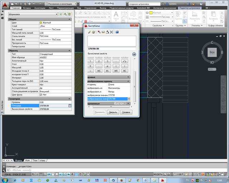The image size is (229, 183).
Task: Click the help icon in QuickCalc toolbar
Action: coord(117,32)
